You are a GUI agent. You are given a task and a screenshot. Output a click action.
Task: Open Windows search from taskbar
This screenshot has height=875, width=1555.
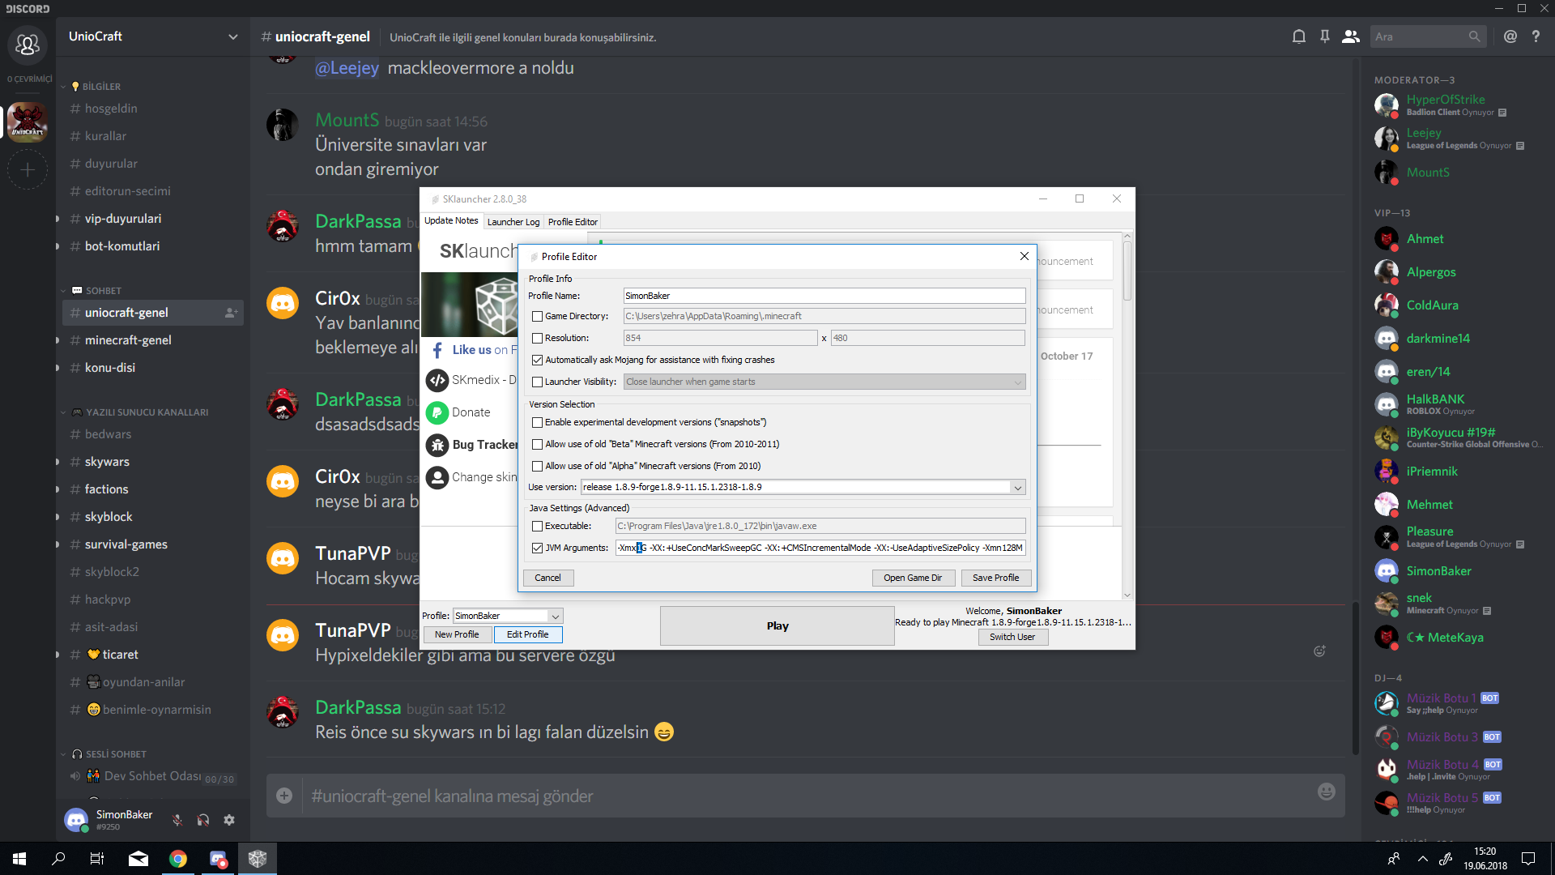[x=58, y=859]
